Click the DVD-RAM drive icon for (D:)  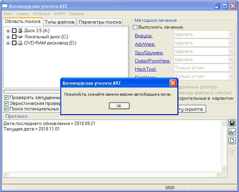coord(20,43)
